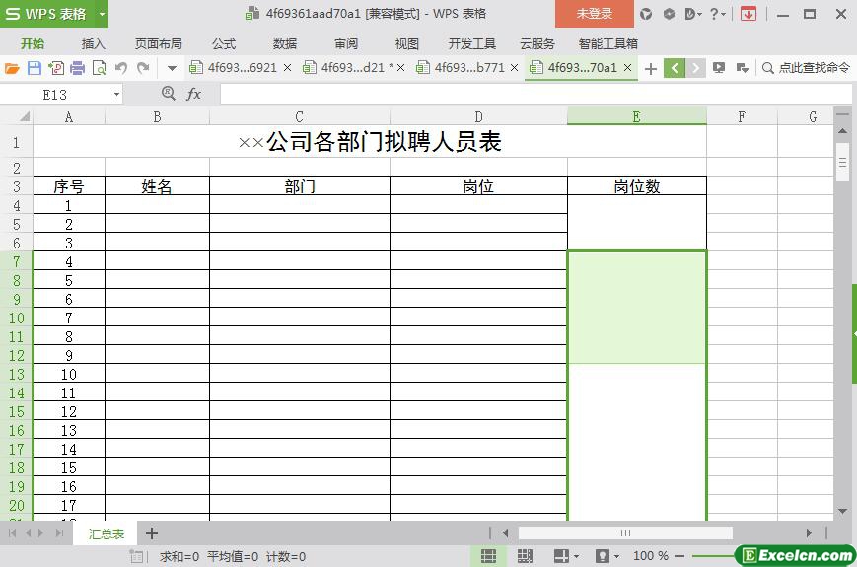Viewport: 857px width, 567px height.
Task: Click the magnifier zoom icon beside fx
Action: pos(169,94)
